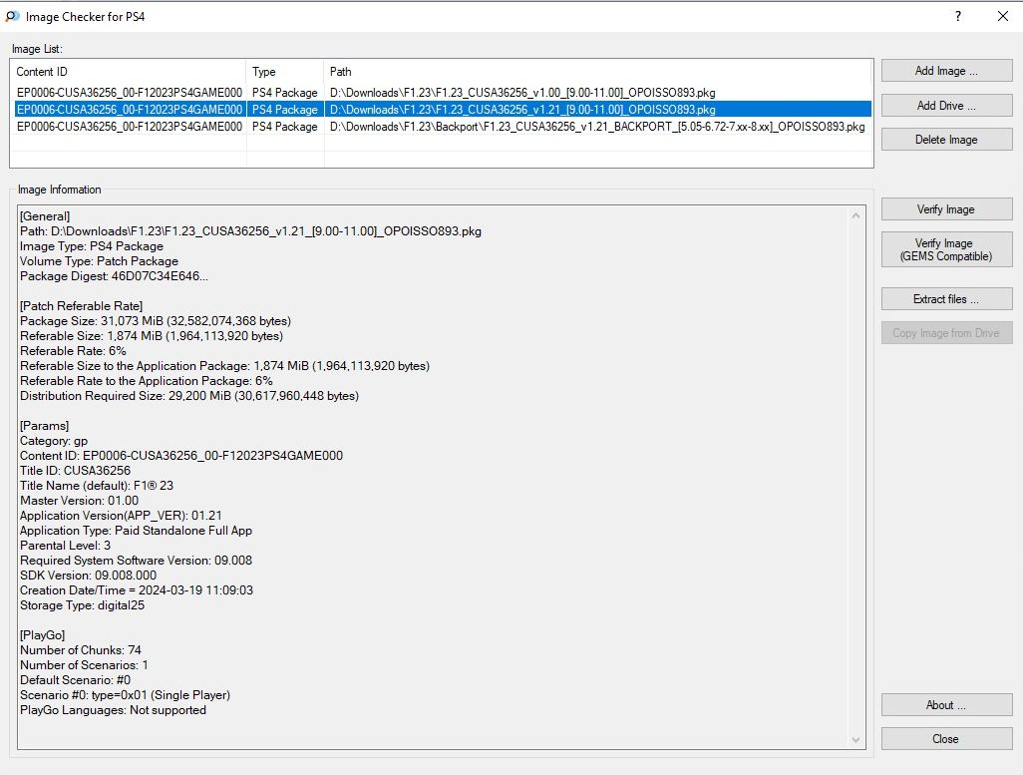Screen dimensions: 1023x775
Task: Open the Extract files dialog
Action: (946, 299)
